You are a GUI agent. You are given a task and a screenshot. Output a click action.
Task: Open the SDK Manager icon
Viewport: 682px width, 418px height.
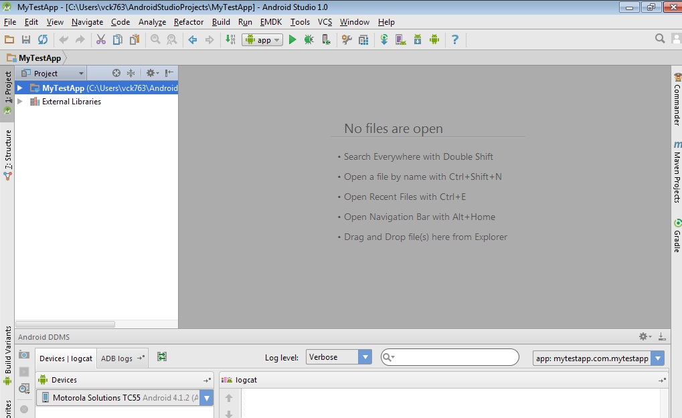point(418,39)
